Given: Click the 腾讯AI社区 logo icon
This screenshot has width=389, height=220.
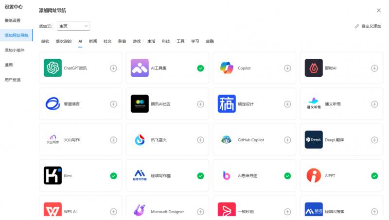Looking at the screenshot, I should (140, 104).
